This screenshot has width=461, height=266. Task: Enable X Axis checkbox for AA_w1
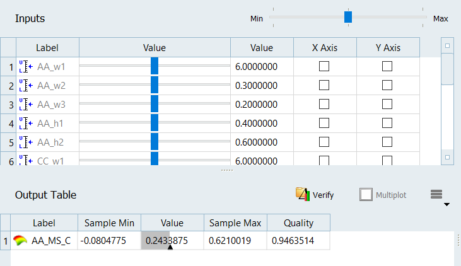pos(324,66)
